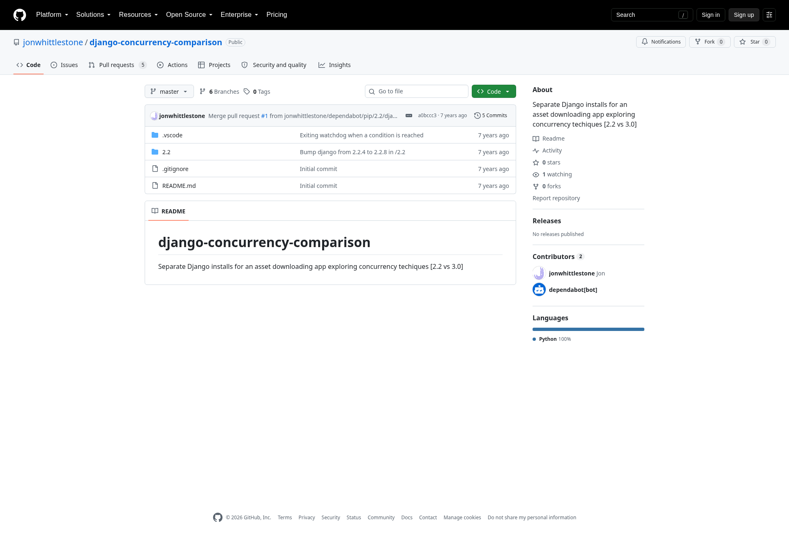Expand the Resources menu
This screenshot has width=789, height=539.
click(138, 15)
